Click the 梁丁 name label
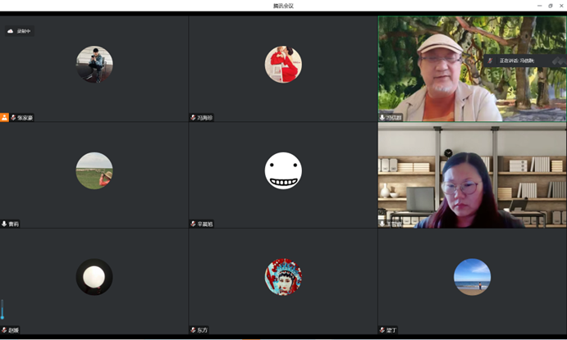This screenshot has height=340, width=567. click(391, 330)
